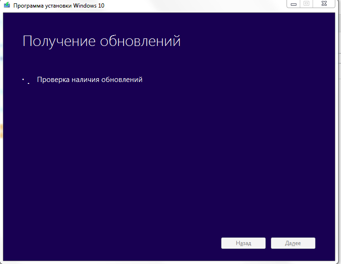Click the word Получение in the heading
341x264 pixels.
(59, 41)
